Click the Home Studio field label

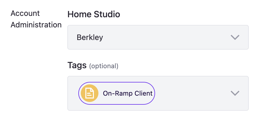coord(93,14)
